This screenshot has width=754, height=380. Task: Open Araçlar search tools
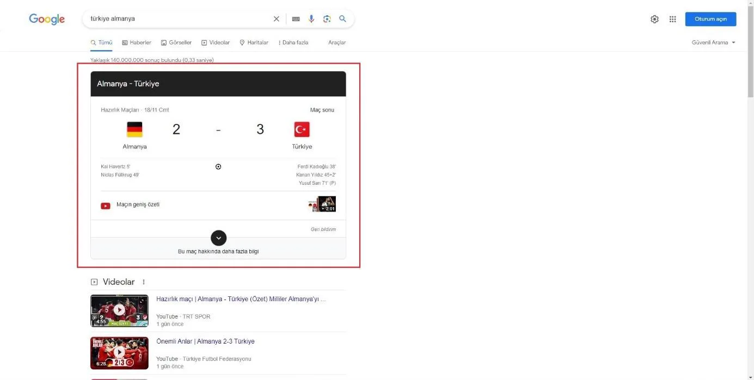[x=337, y=42]
